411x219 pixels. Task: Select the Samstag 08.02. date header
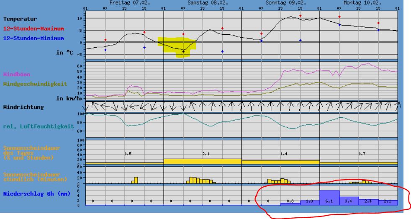click(x=202, y=3)
